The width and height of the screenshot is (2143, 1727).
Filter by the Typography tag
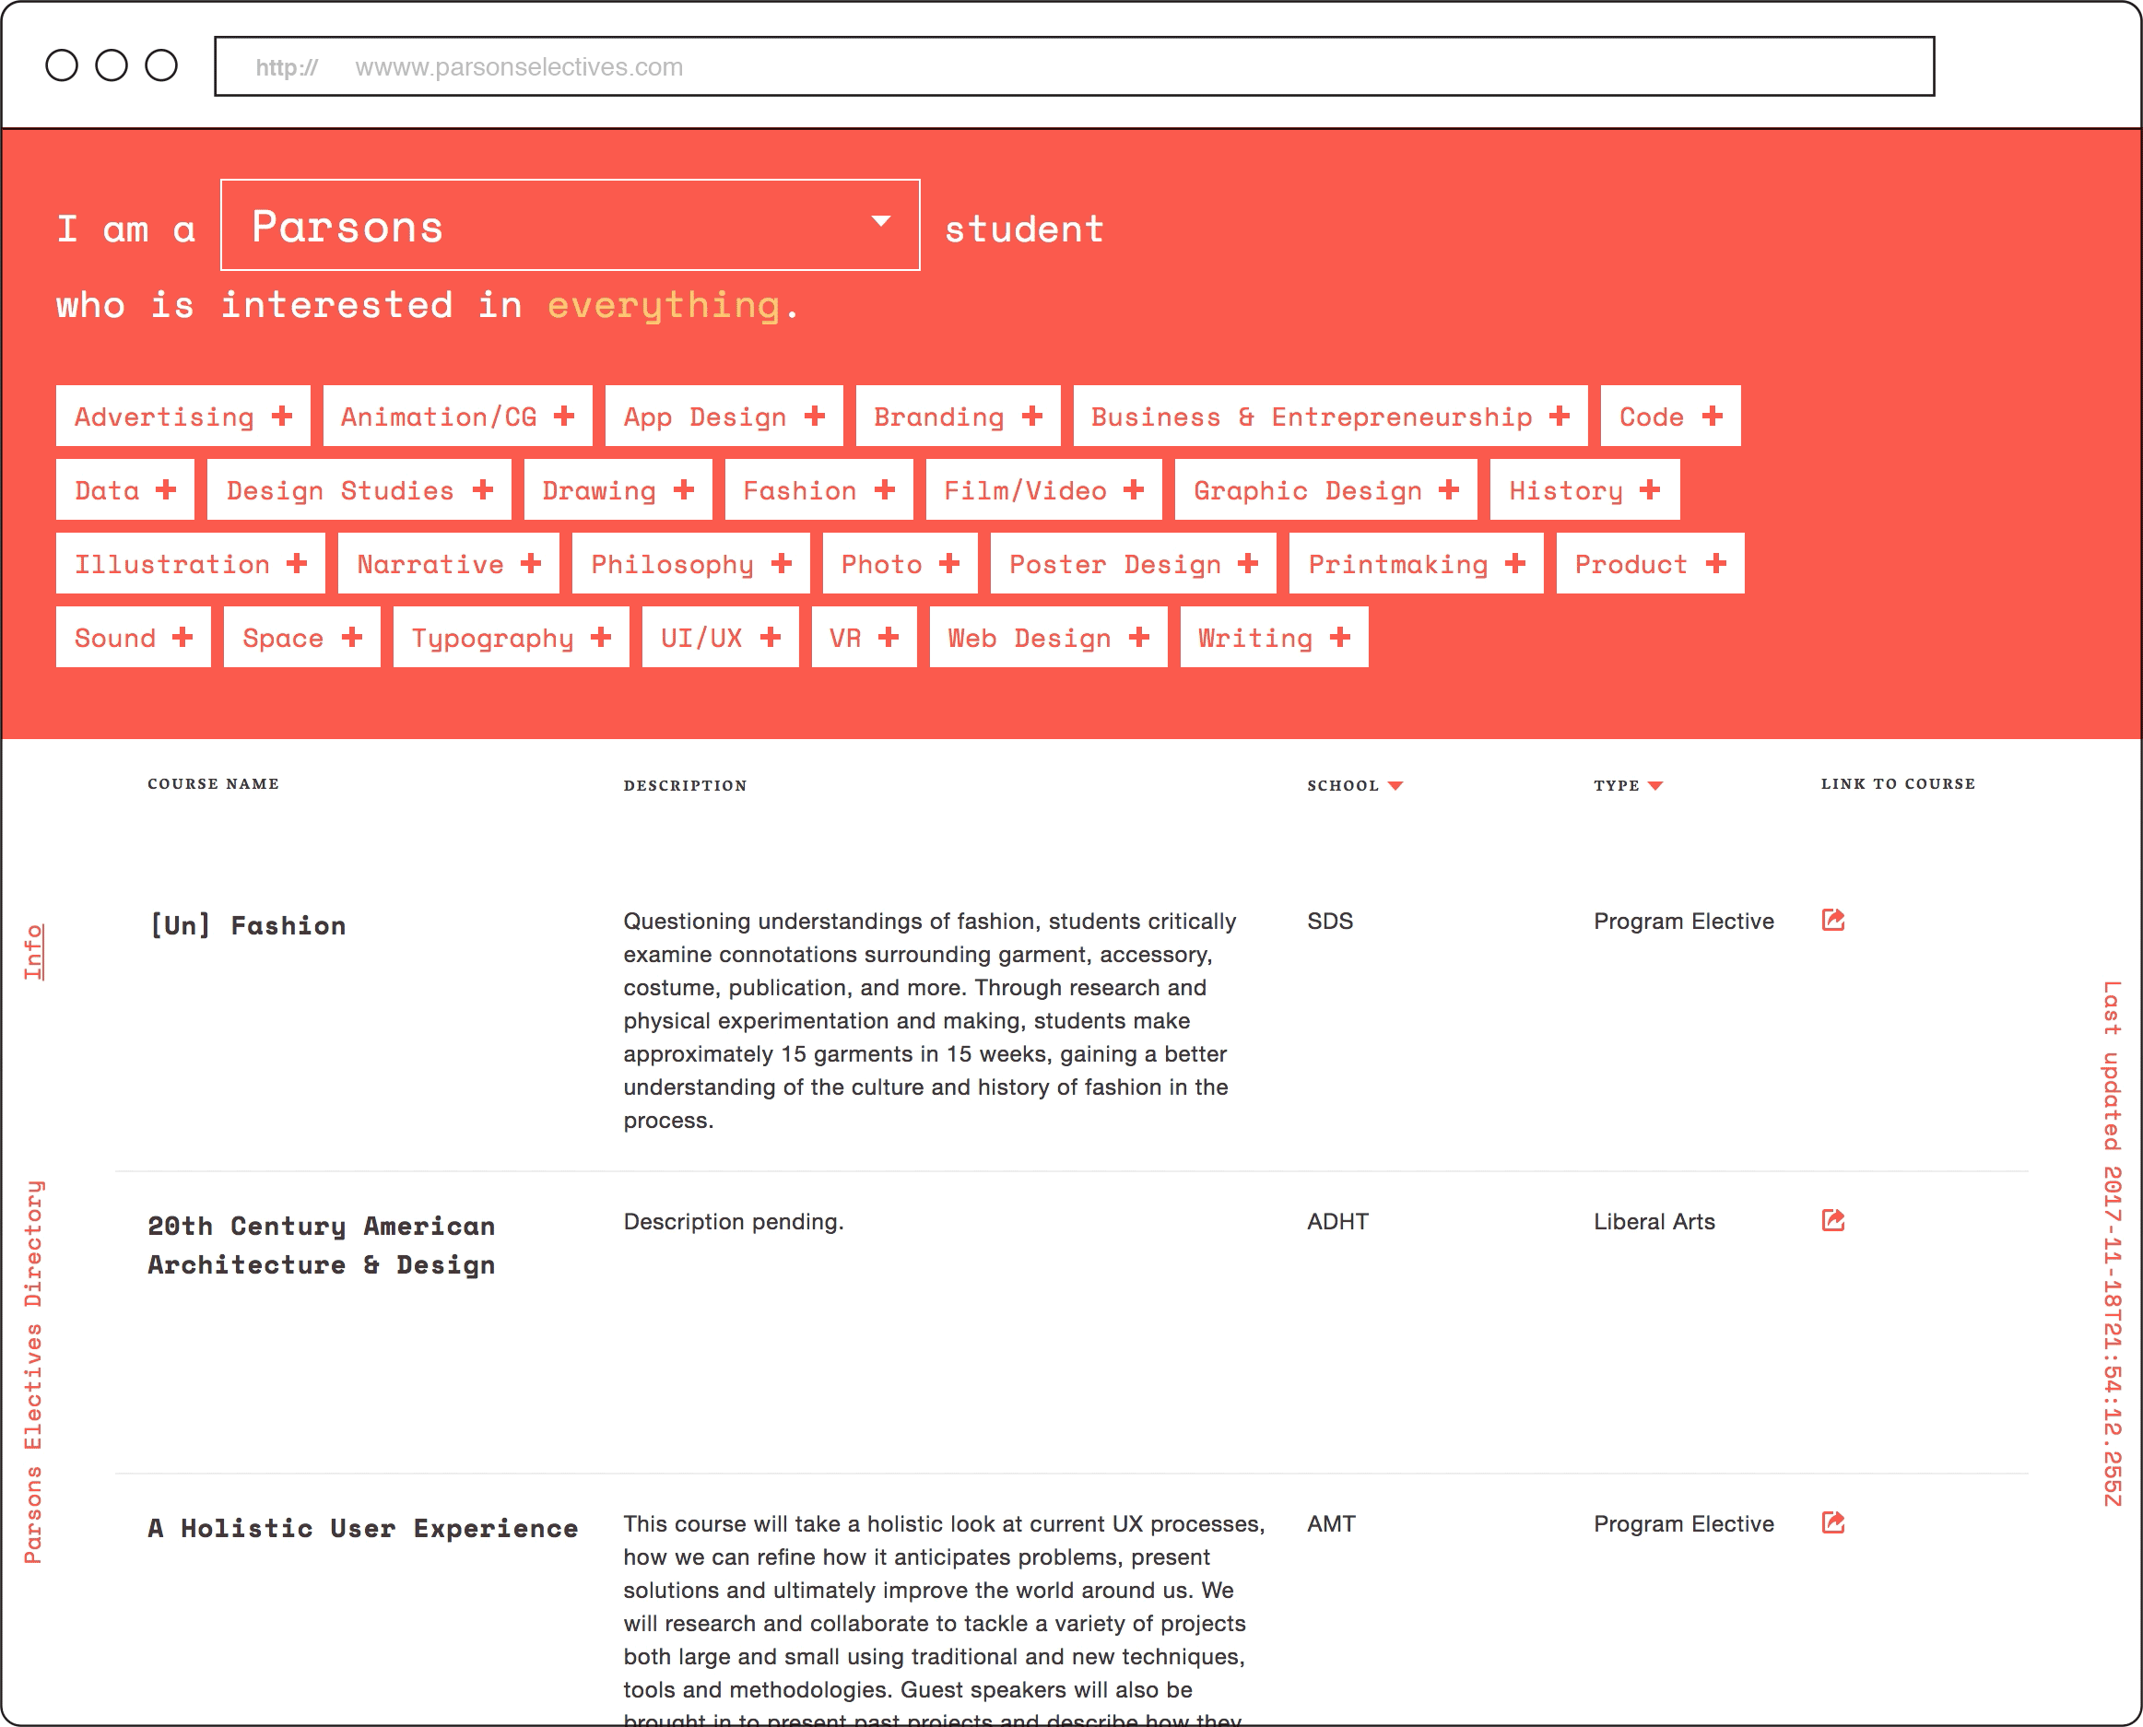512,637
